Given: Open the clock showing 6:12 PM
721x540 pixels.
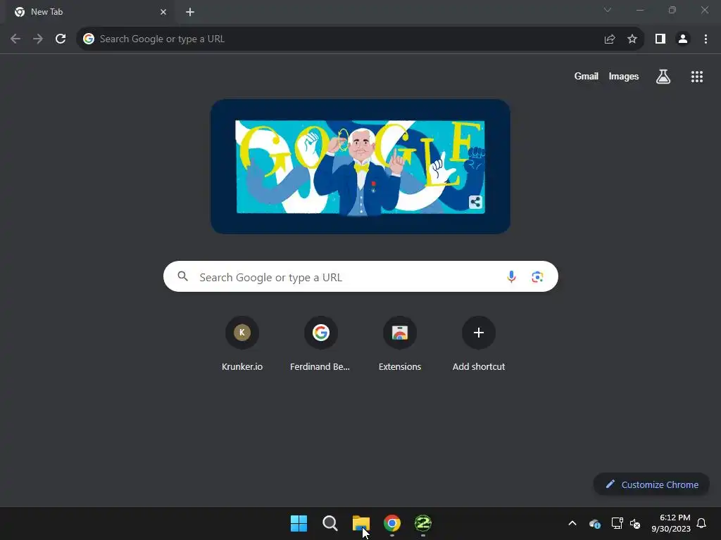Looking at the screenshot, I should [x=671, y=523].
